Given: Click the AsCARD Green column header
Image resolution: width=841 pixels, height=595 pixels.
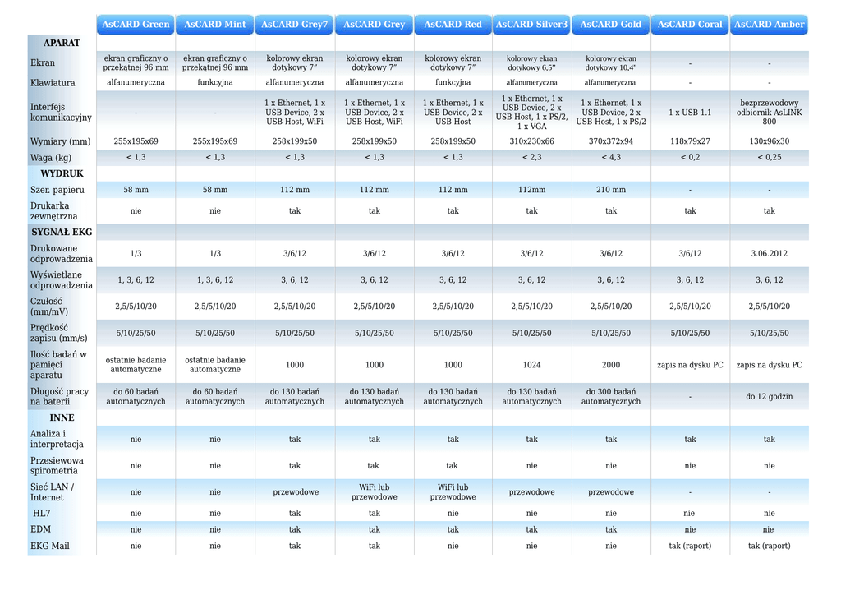Looking at the screenshot, I should [136, 25].
